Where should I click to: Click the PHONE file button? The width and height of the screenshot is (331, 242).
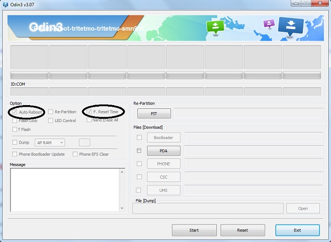(164, 164)
